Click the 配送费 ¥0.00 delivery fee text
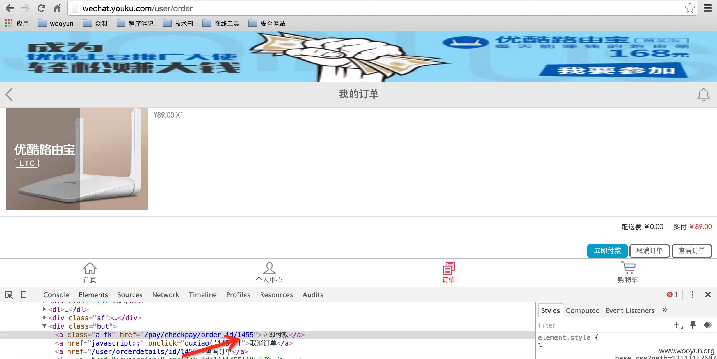The height and width of the screenshot is (359, 717). point(642,227)
